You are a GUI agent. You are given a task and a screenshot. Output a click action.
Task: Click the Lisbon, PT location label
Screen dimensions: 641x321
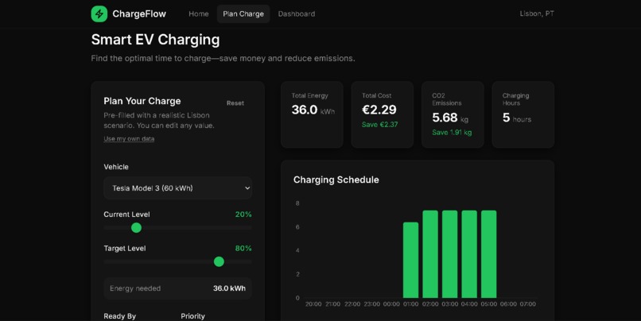537,14
